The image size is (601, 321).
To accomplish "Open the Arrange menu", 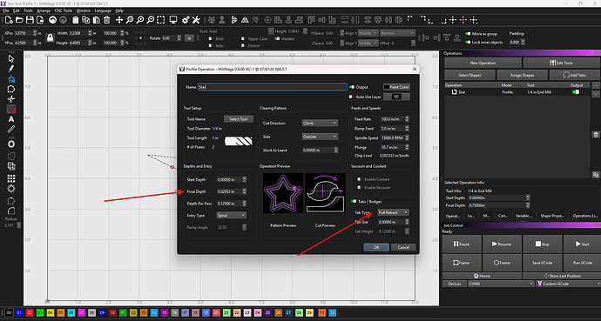I will pyautogui.click(x=44, y=10).
